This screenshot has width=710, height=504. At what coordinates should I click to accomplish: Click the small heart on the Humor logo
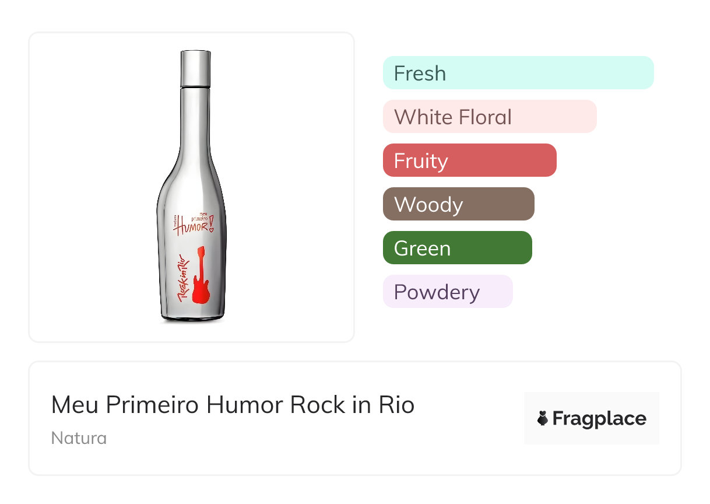coord(213,229)
